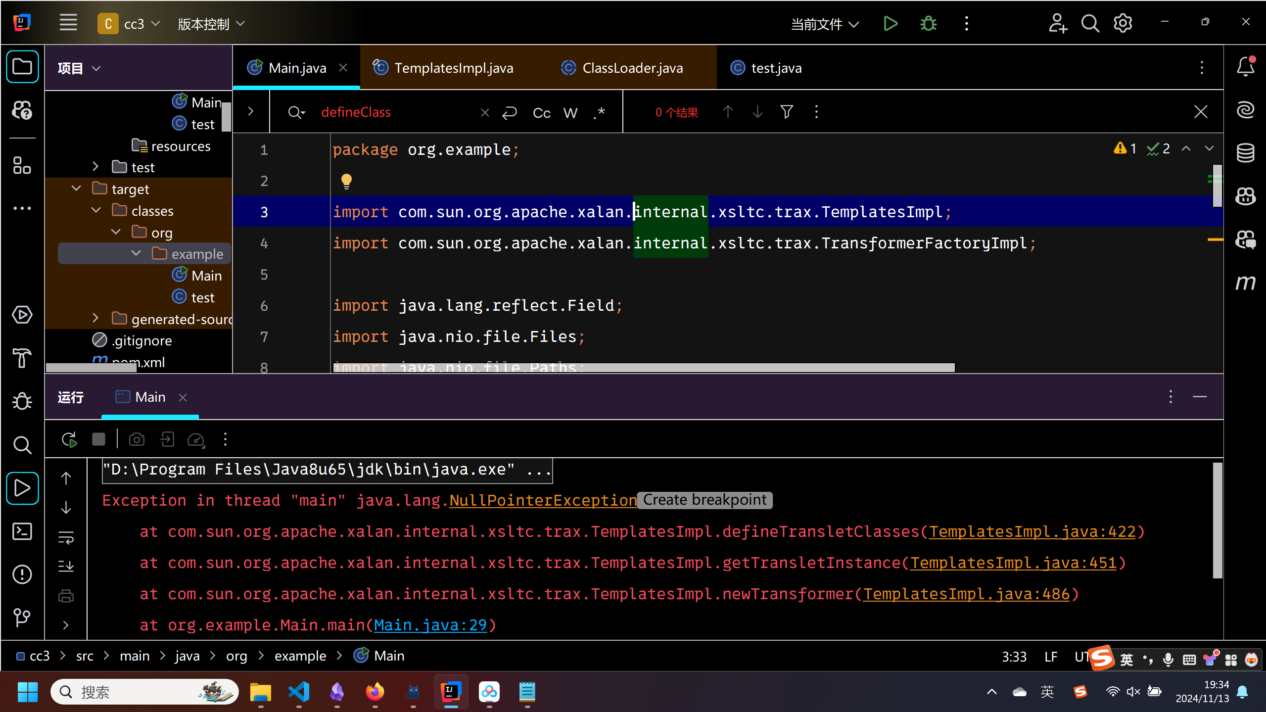Collapse the classes folder
This screenshot has width=1266, height=712.
pyautogui.click(x=96, y=210)
